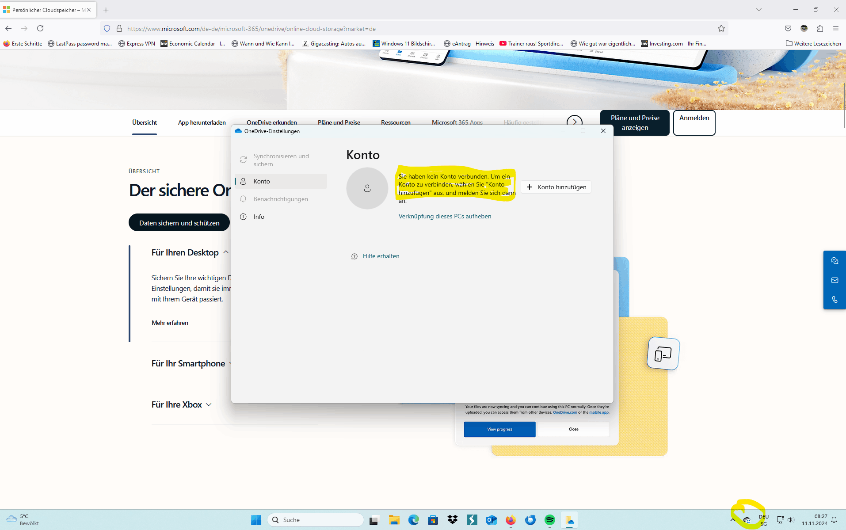The width and height of the screenshot is (846, 530).
Task: Collapse Für Ihren Desktop section
Action: (x=190, y=252)
